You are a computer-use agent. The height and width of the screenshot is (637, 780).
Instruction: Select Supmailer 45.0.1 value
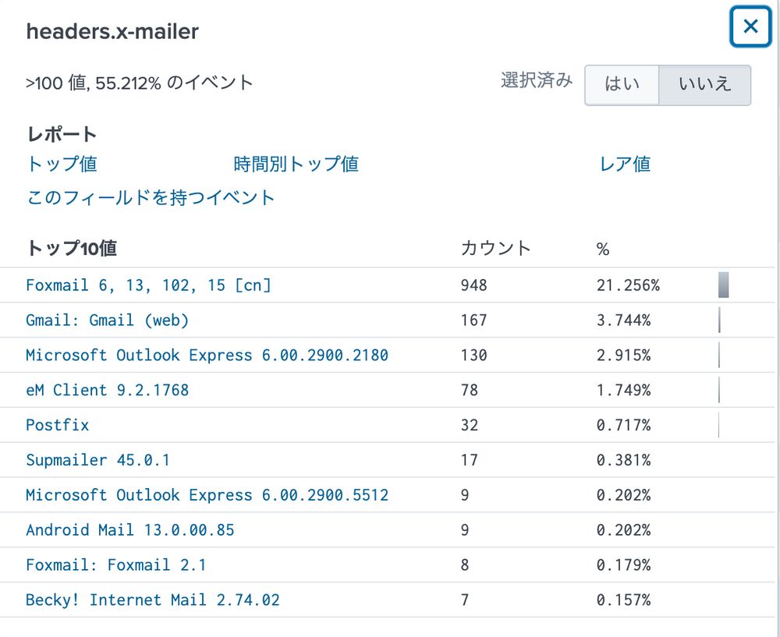98,460
